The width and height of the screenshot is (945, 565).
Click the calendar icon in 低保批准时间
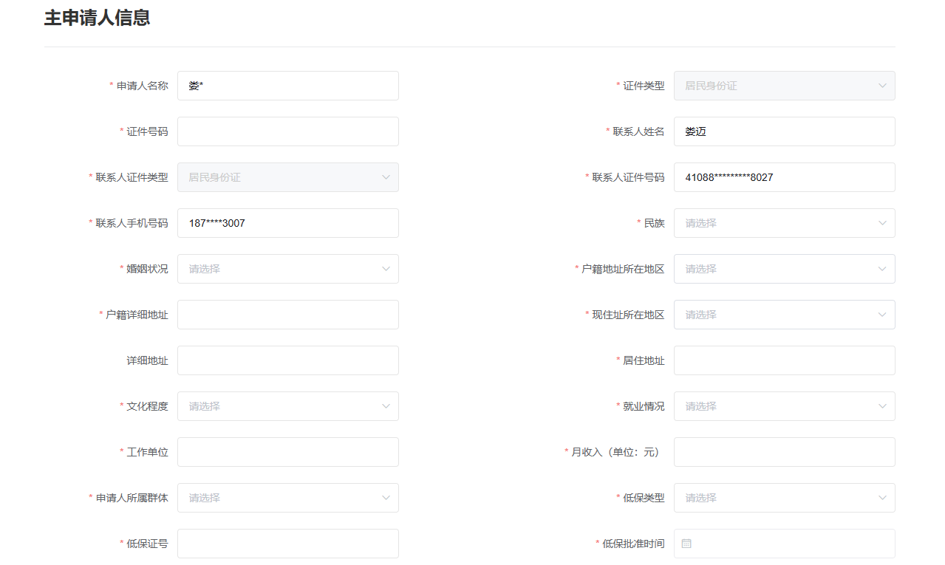pyautogui.click(x=686, y=544)
